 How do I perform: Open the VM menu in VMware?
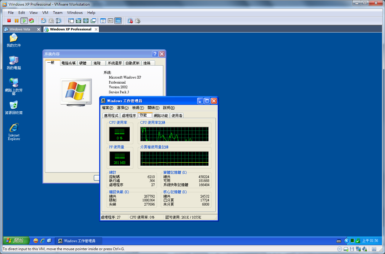click(45, 13)
